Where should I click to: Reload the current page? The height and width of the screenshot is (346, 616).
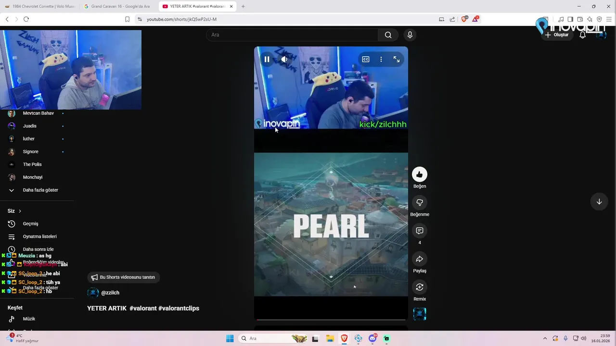(26, 19)
